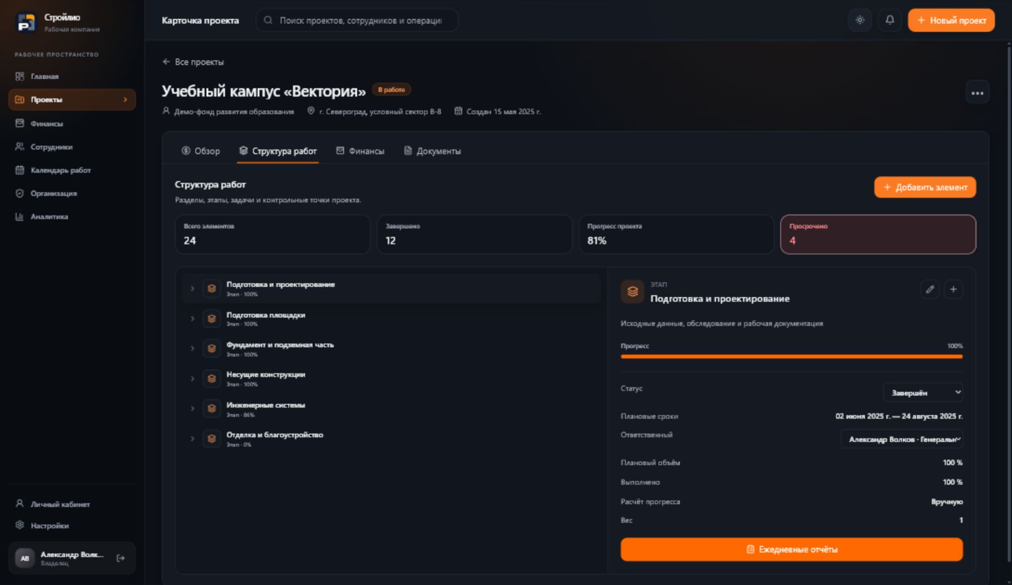Open the Статус dropdown showing Завершён

[923, 392]
